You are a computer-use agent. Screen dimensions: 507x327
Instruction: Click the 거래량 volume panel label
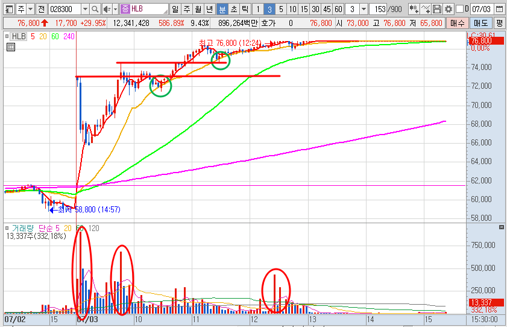point(23,228)
